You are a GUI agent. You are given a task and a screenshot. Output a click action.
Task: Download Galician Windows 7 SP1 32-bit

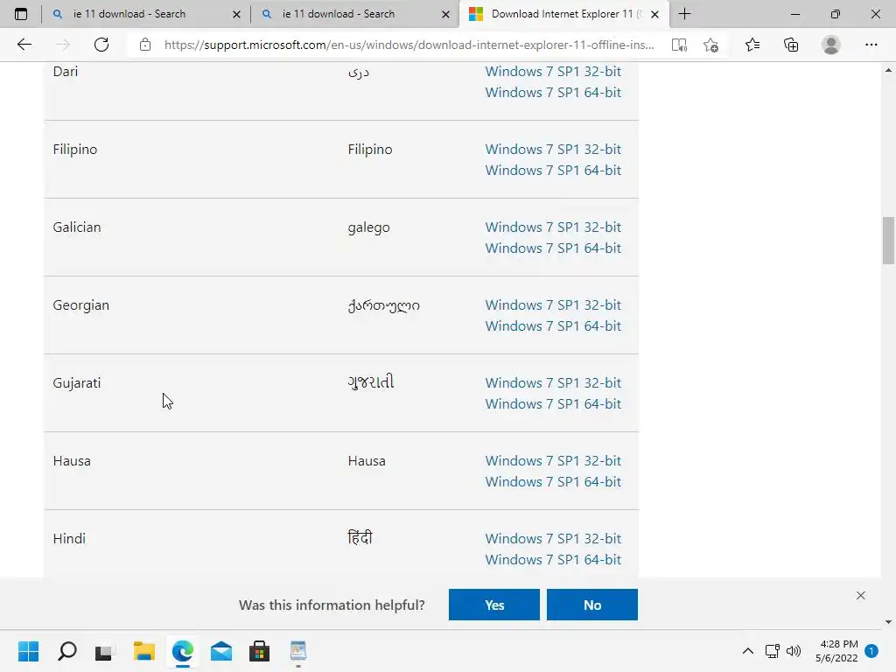[553, 227]
